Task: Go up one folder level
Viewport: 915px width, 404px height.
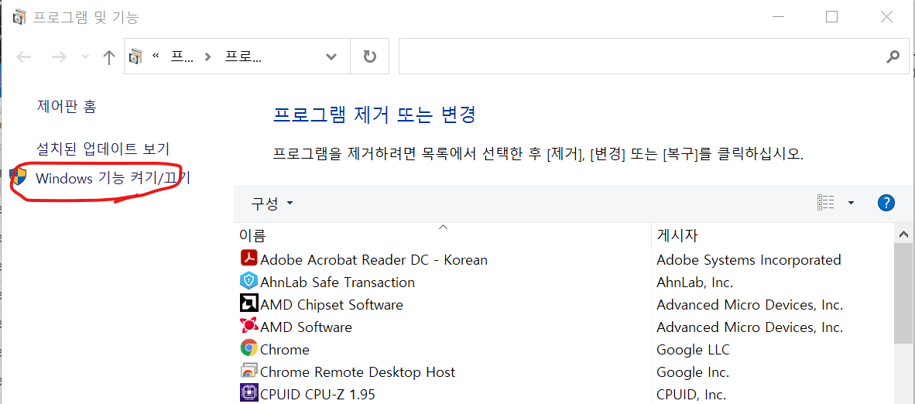Action: tap(108, 56)
